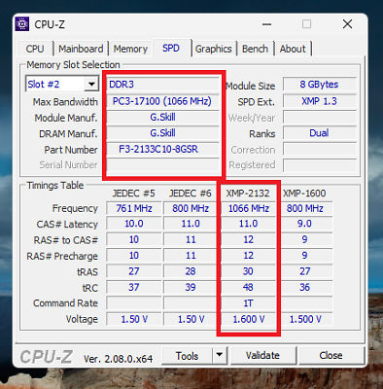Open the Tools dropdown arrow
This screenshot has height=389, width=383.
220,355
